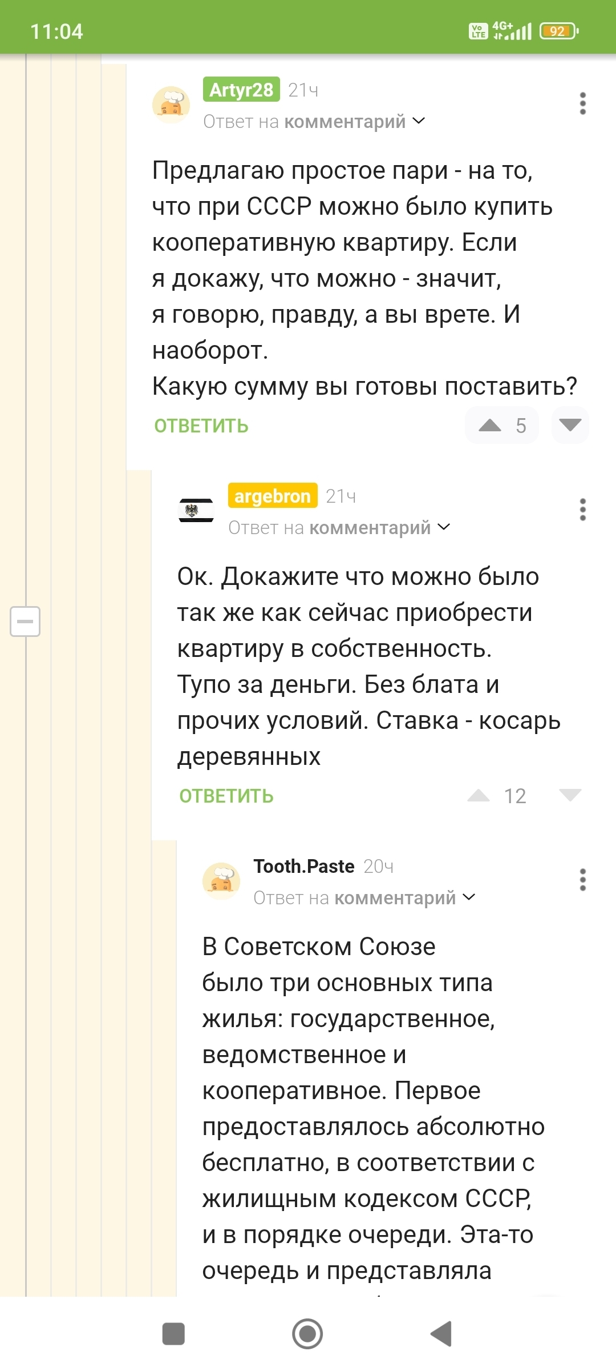Image resolution: width=616 pixels, height=1371 pixels.
Task: Open three-dot menu on Artyr28's comment
Action: coord(582,103)
